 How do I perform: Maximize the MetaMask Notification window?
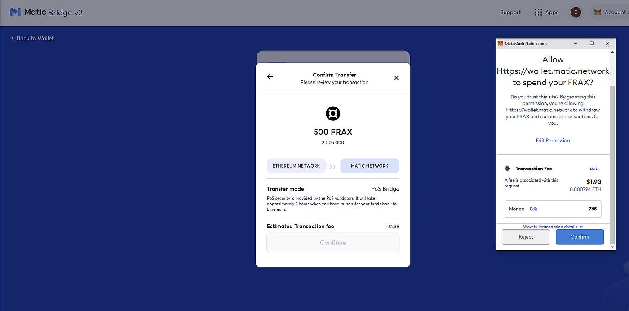click(x=591, y=44)
